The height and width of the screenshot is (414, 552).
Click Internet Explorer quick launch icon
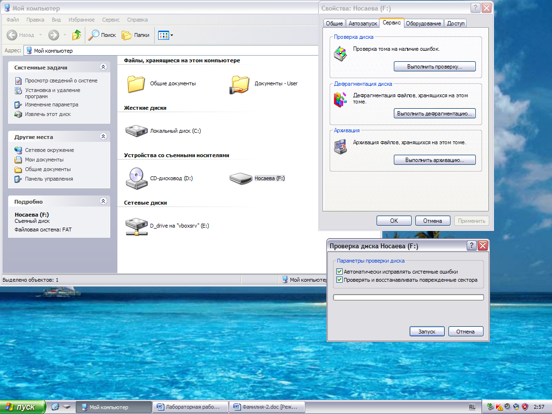55,407
